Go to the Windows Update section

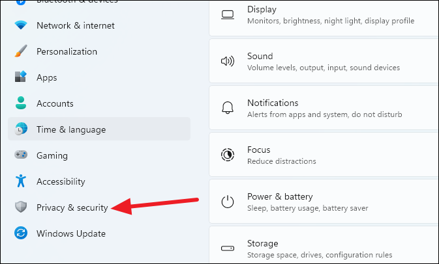tap(70, 233)
